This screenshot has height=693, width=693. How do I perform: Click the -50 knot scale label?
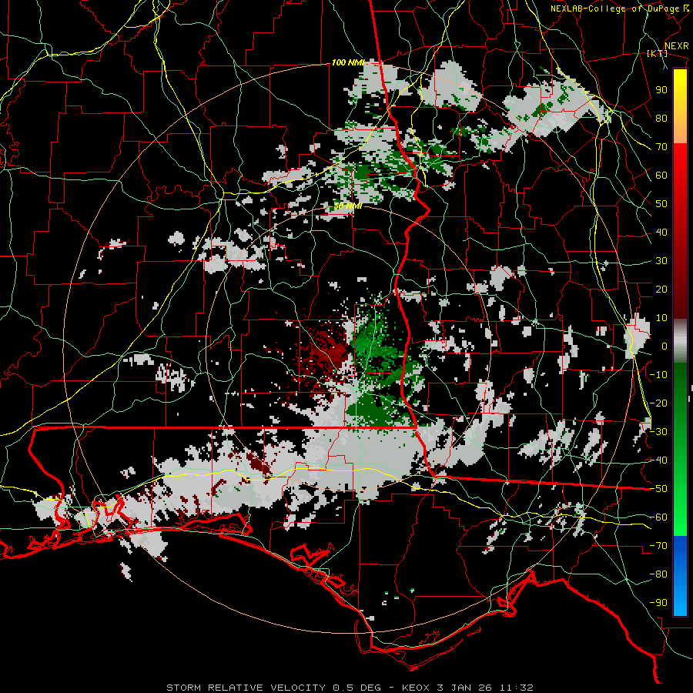[x=658, y=489]
